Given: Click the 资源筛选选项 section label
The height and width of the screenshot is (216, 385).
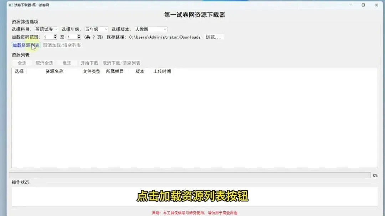Looking at the screenshot, I should click(x=25, y=22).
